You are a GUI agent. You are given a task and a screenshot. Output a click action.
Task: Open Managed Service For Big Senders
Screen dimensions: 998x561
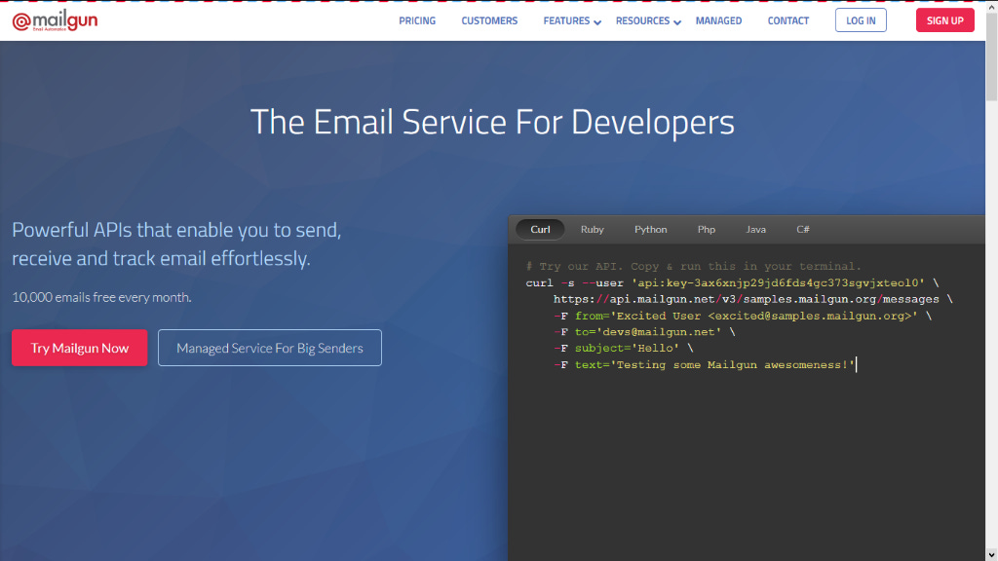(270, 348)
